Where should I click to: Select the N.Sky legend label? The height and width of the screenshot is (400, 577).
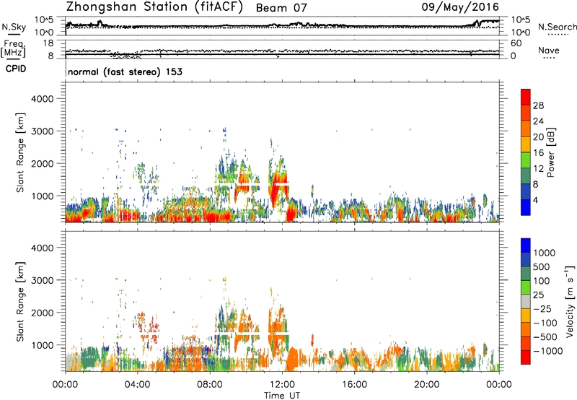(x=14, y=27)
